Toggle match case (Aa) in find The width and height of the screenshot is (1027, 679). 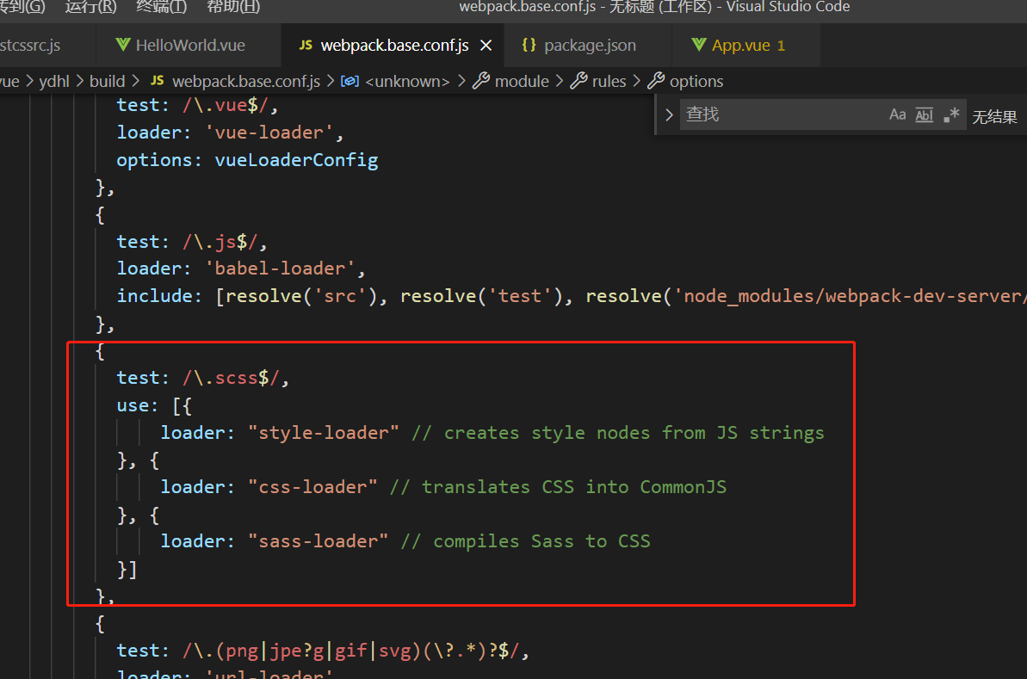coord(897,114)
